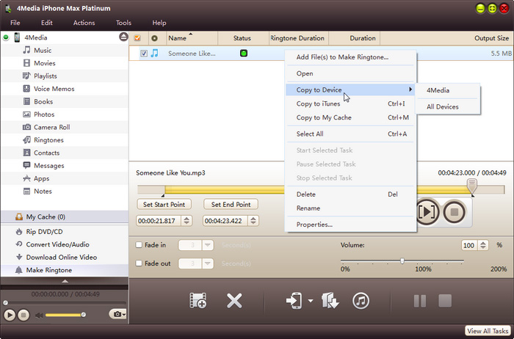Collapse the preview panel with the up arrow
This screenshot has height=339, width=514.
[65, 281]
